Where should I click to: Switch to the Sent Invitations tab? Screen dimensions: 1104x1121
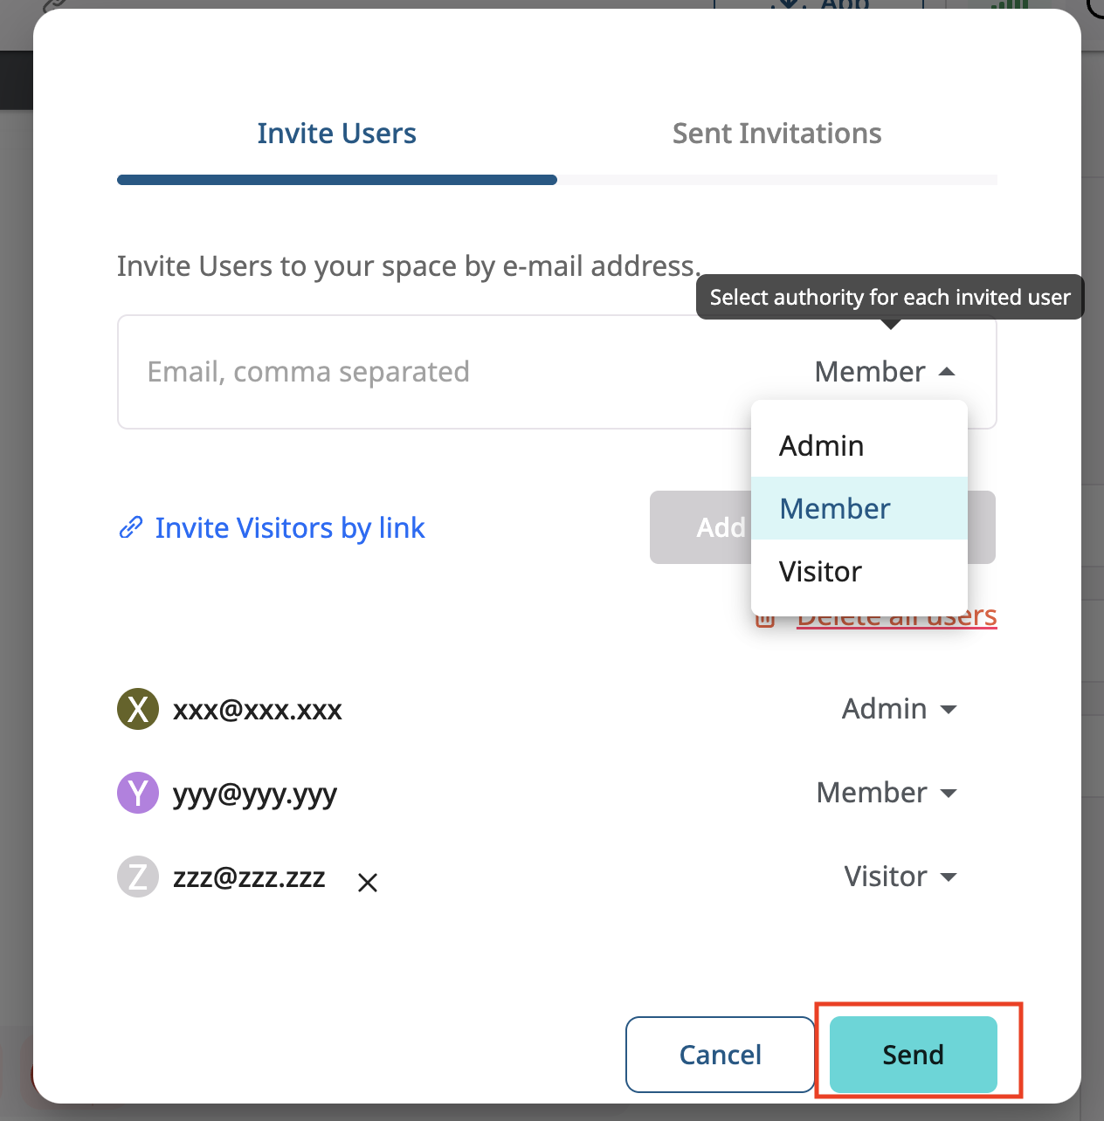tap(776, 133)
